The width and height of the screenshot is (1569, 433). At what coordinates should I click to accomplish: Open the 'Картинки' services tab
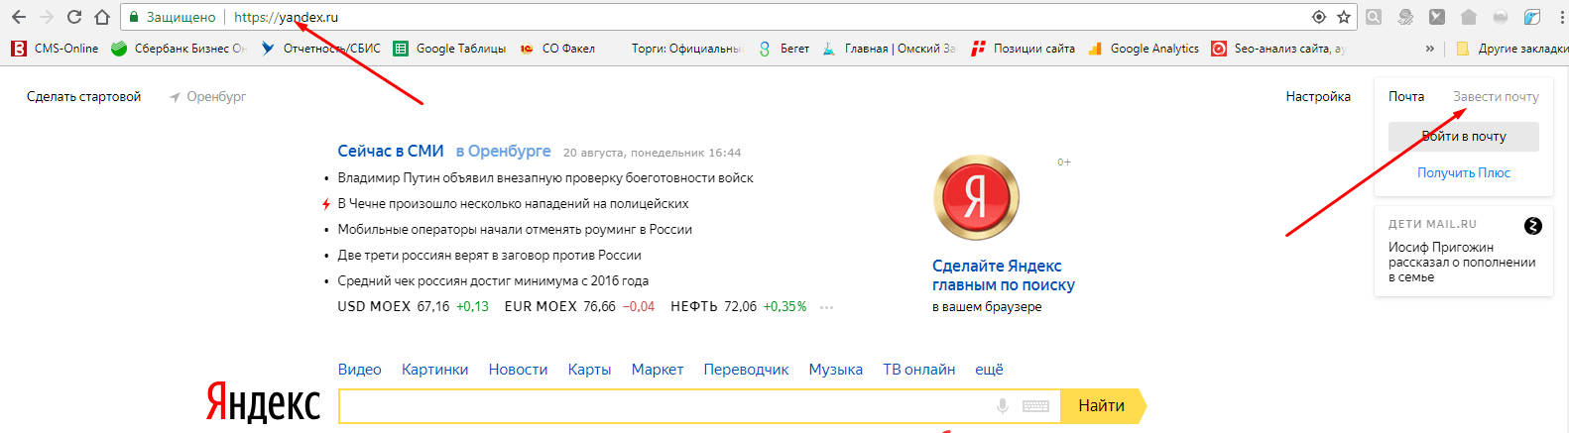[434, 370]
